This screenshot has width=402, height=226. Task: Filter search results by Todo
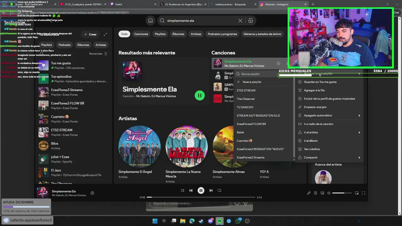124,34
